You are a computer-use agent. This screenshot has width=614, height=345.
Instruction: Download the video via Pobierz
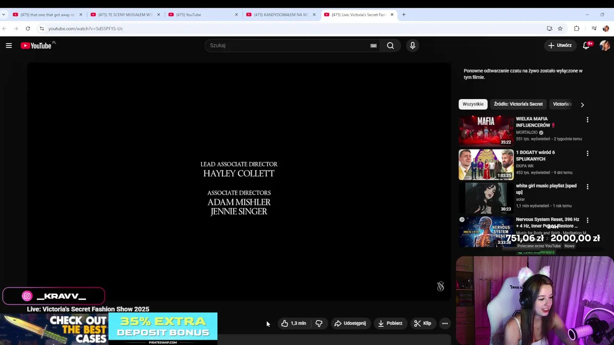(x=390, y=323)
